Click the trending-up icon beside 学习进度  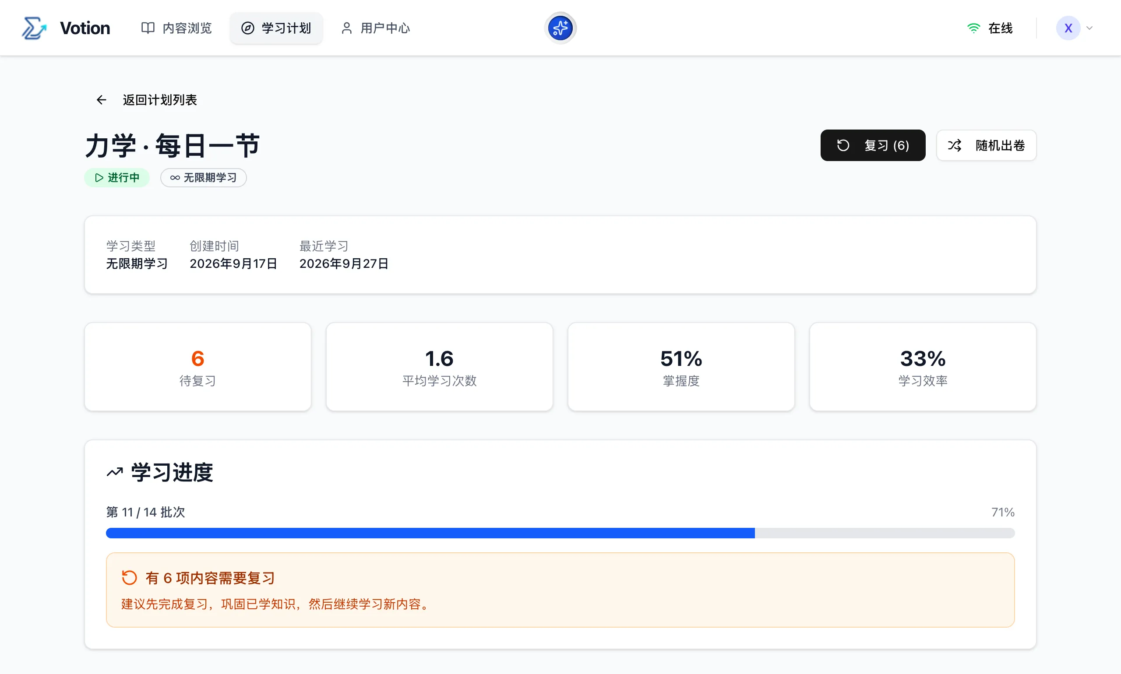pyautogui.click(x=115, y=472)
